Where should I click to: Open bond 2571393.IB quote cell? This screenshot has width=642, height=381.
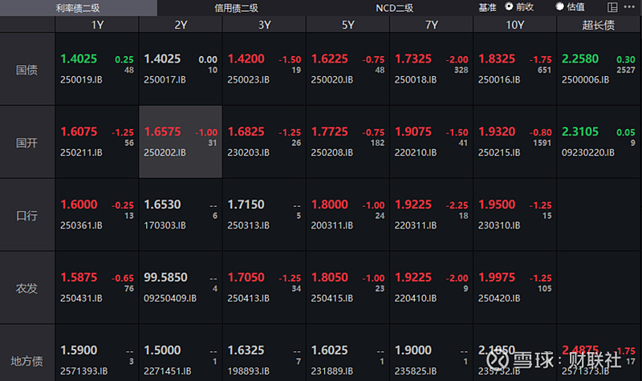[x=97, y=353]
